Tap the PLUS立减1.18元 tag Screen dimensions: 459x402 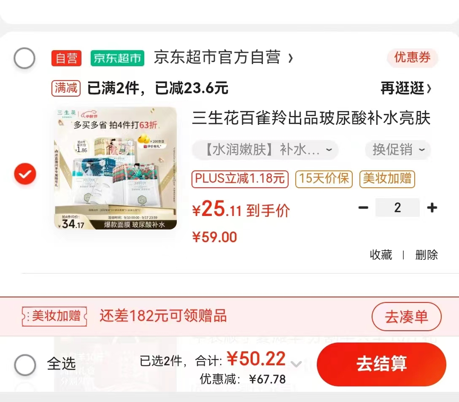pos(240,178)
